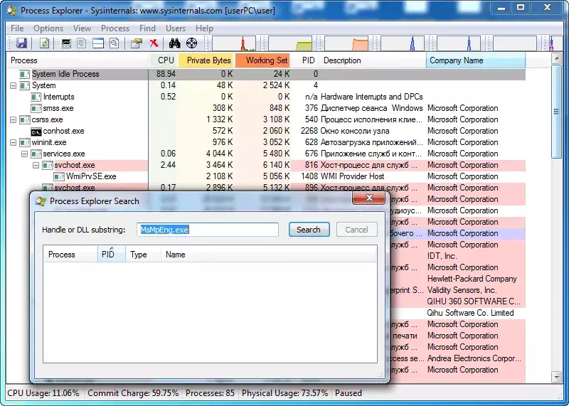
Task: Click the Save toolbar icon
Action: 21,43
